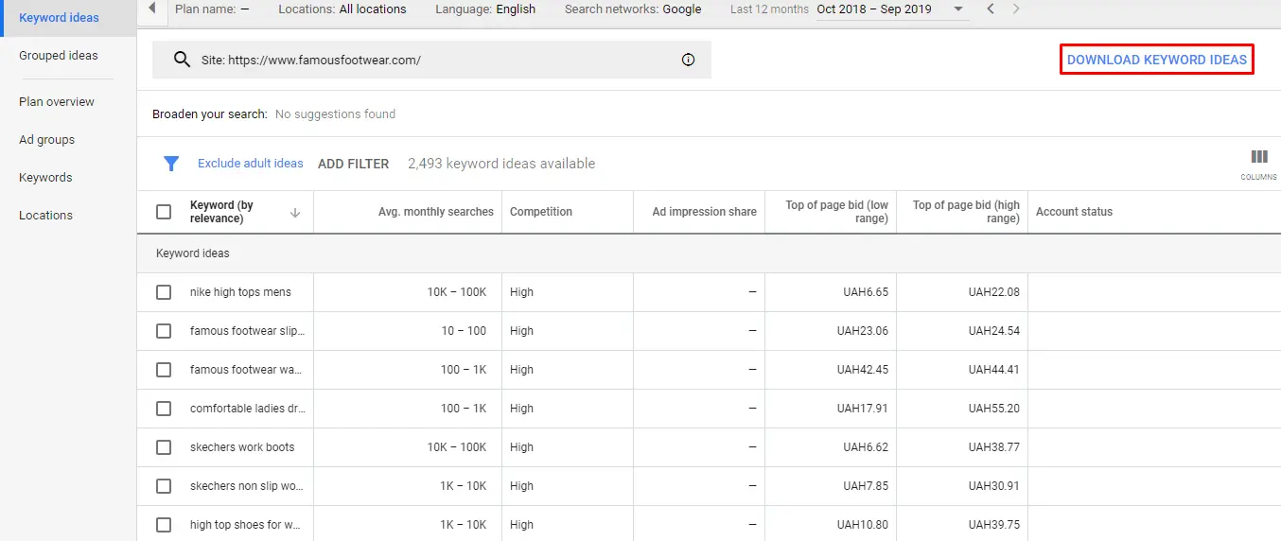Sort by Ad impression share column header

click(705, 212)
